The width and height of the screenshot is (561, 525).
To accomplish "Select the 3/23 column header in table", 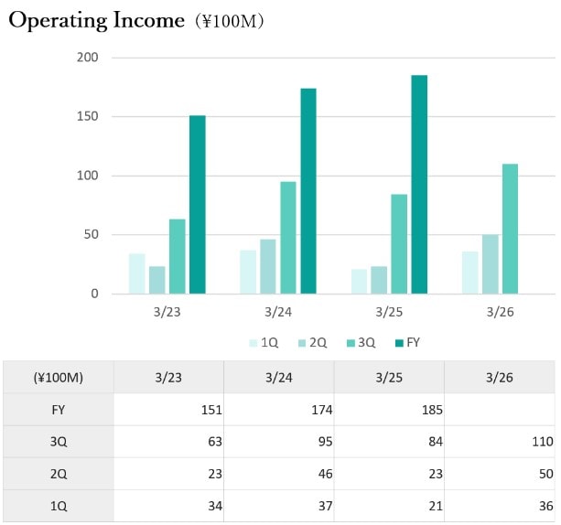I will pyautogui.click(x=168, y=377).
